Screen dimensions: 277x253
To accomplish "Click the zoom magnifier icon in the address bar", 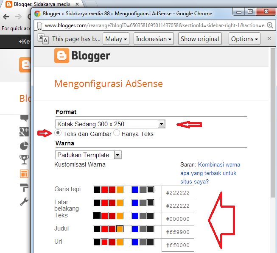I will (x=270, y=25).
